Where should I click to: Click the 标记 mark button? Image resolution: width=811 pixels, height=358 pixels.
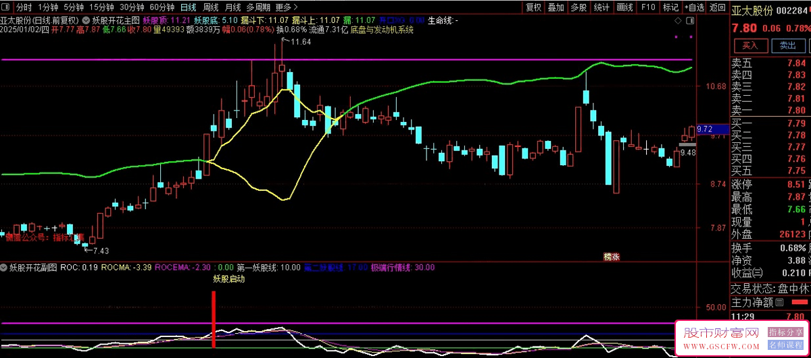(670, 7)
